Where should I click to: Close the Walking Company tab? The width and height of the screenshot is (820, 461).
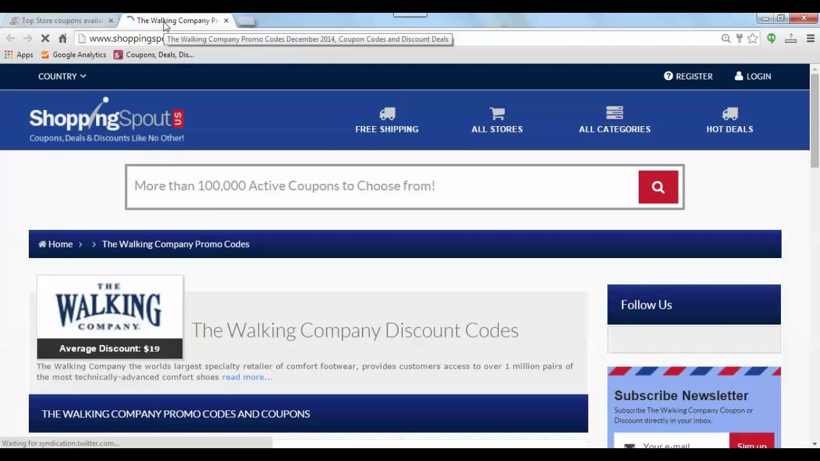(x=226, y=20)
